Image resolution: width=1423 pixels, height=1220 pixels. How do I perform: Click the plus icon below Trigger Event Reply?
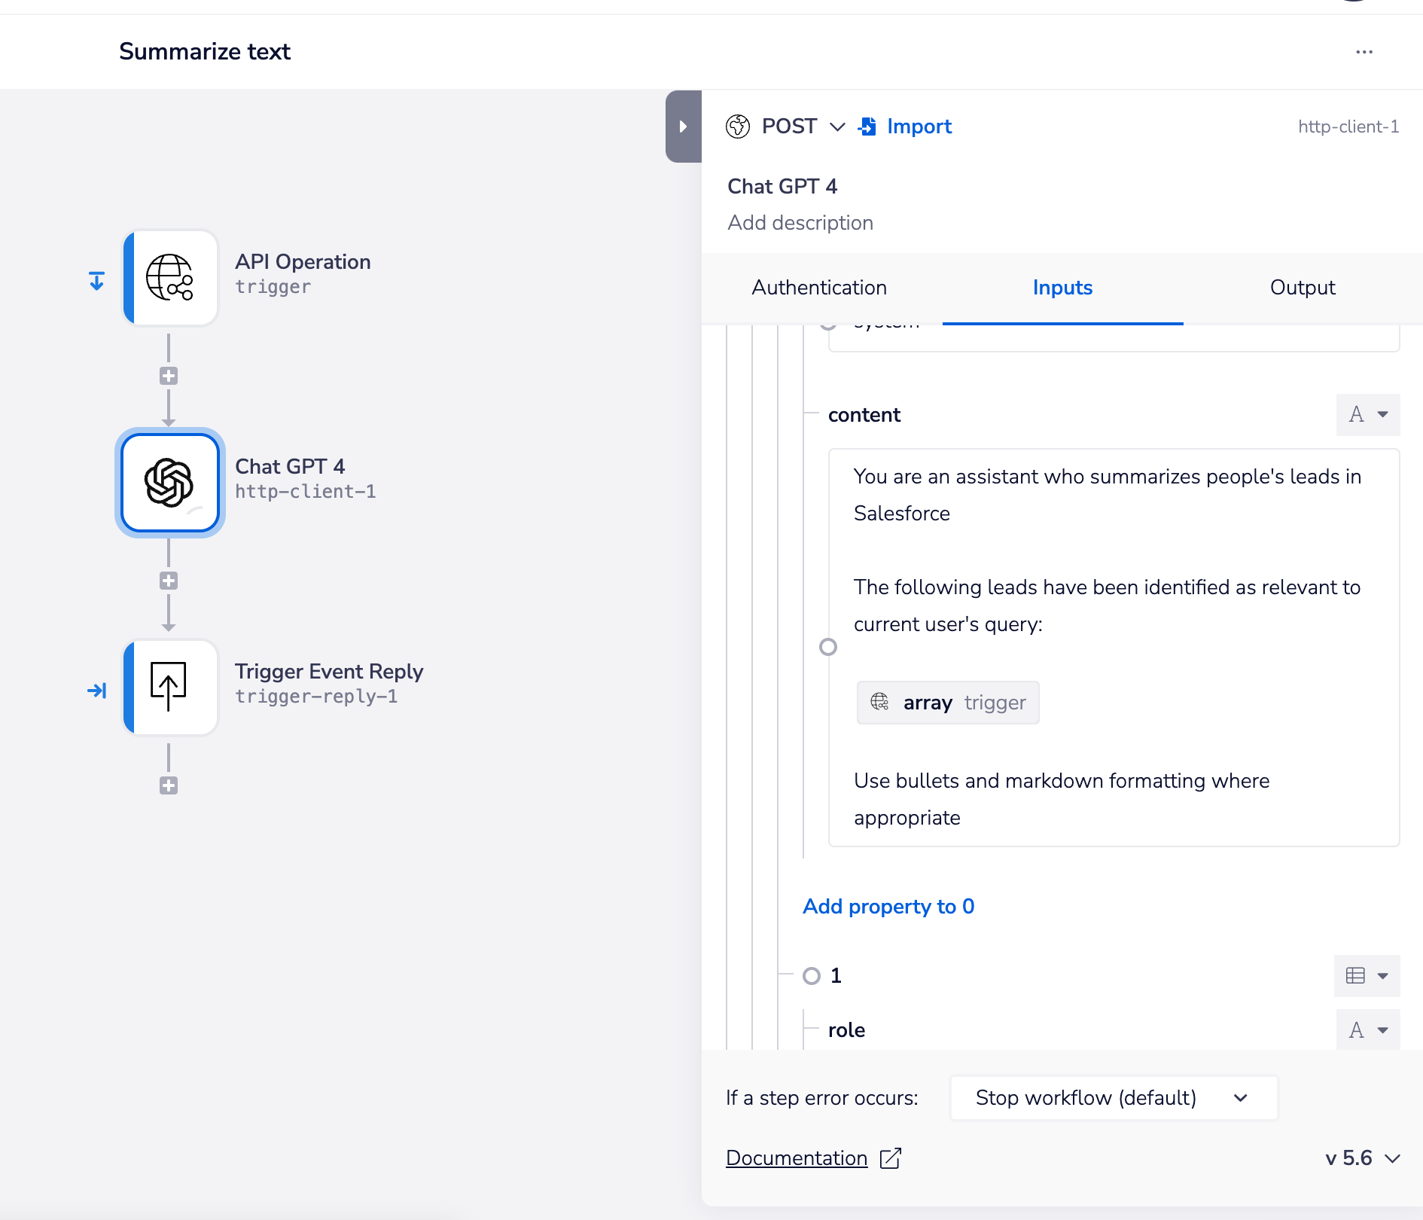click(169, 785)
